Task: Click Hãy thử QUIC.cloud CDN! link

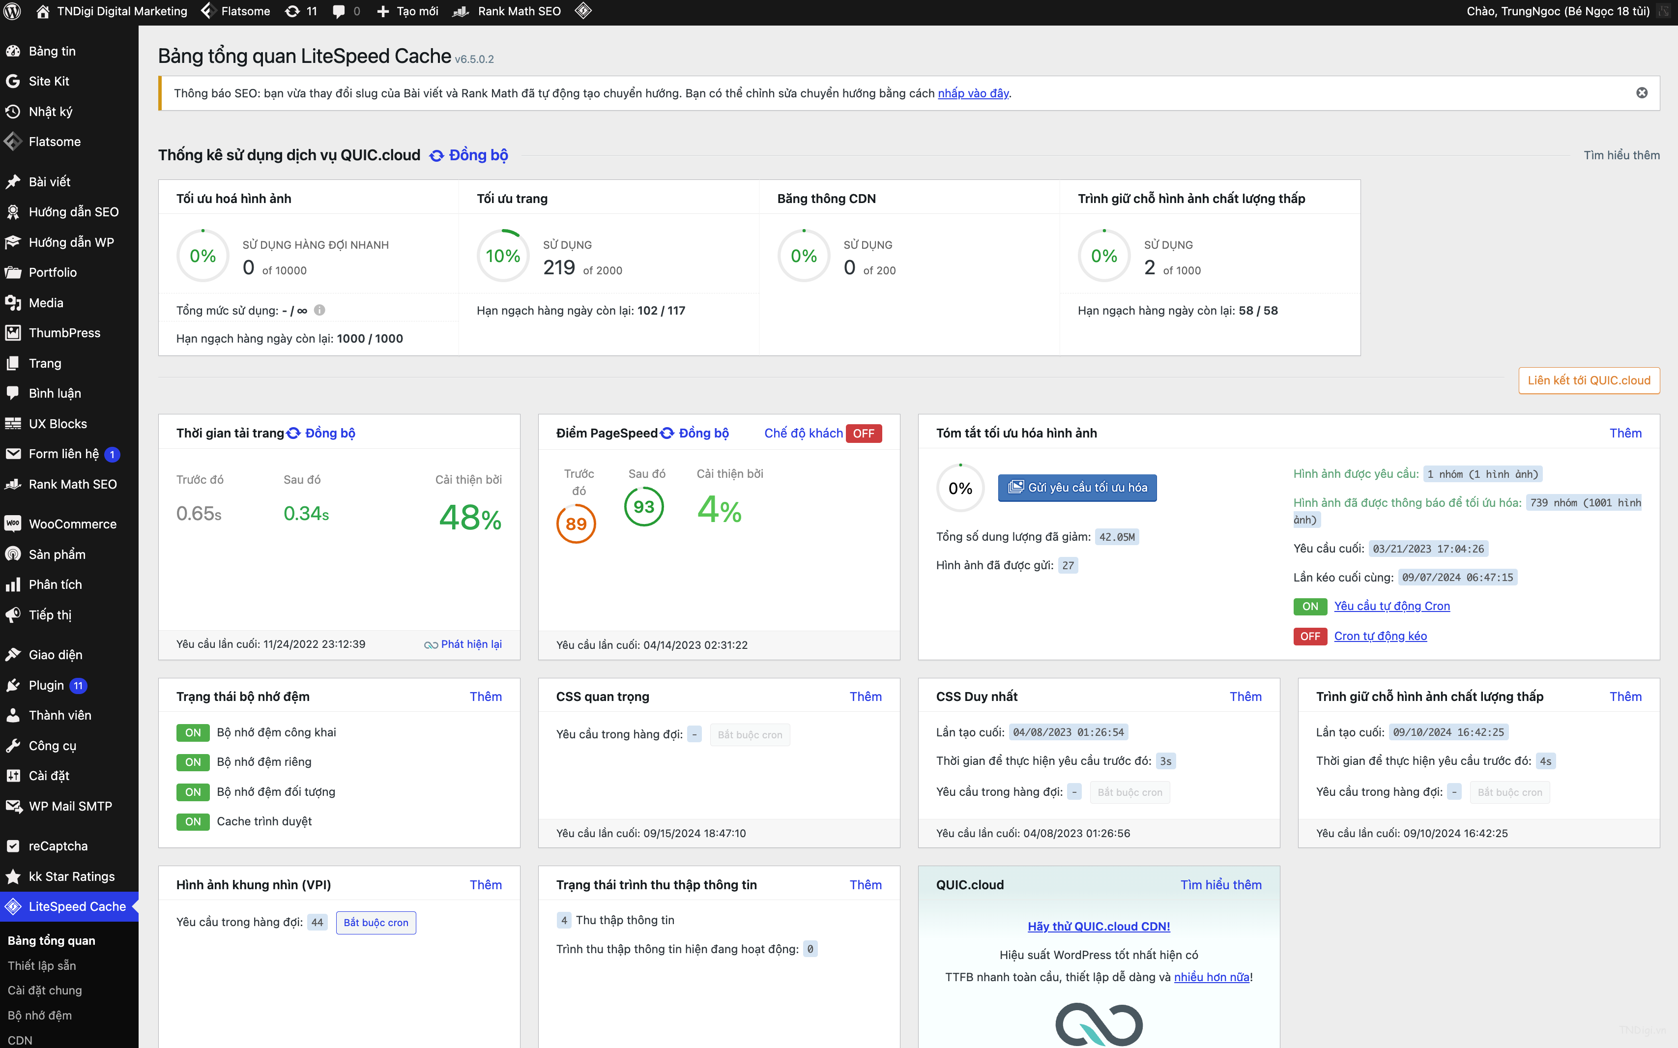Action: click(x=1099, y=927)
